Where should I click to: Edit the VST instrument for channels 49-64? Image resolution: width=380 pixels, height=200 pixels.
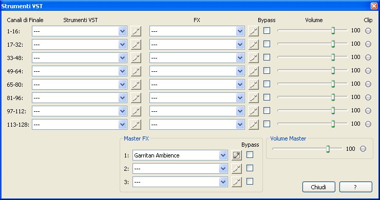tap(136, 71)
